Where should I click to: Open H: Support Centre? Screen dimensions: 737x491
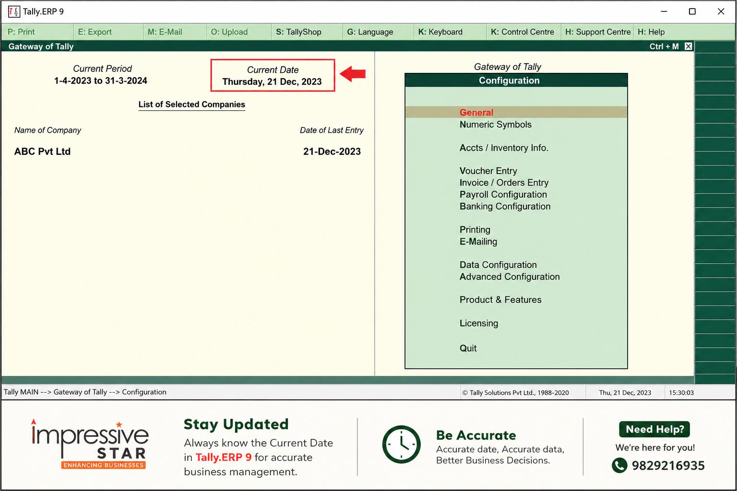[x=598, y=32]
